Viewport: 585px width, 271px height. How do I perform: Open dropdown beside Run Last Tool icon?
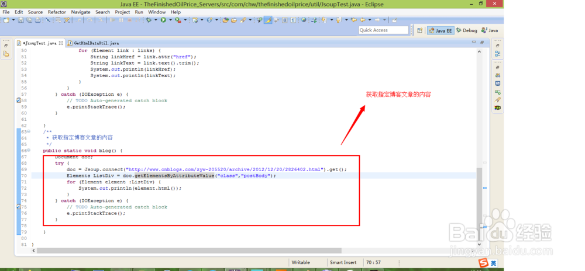(185, 20)
